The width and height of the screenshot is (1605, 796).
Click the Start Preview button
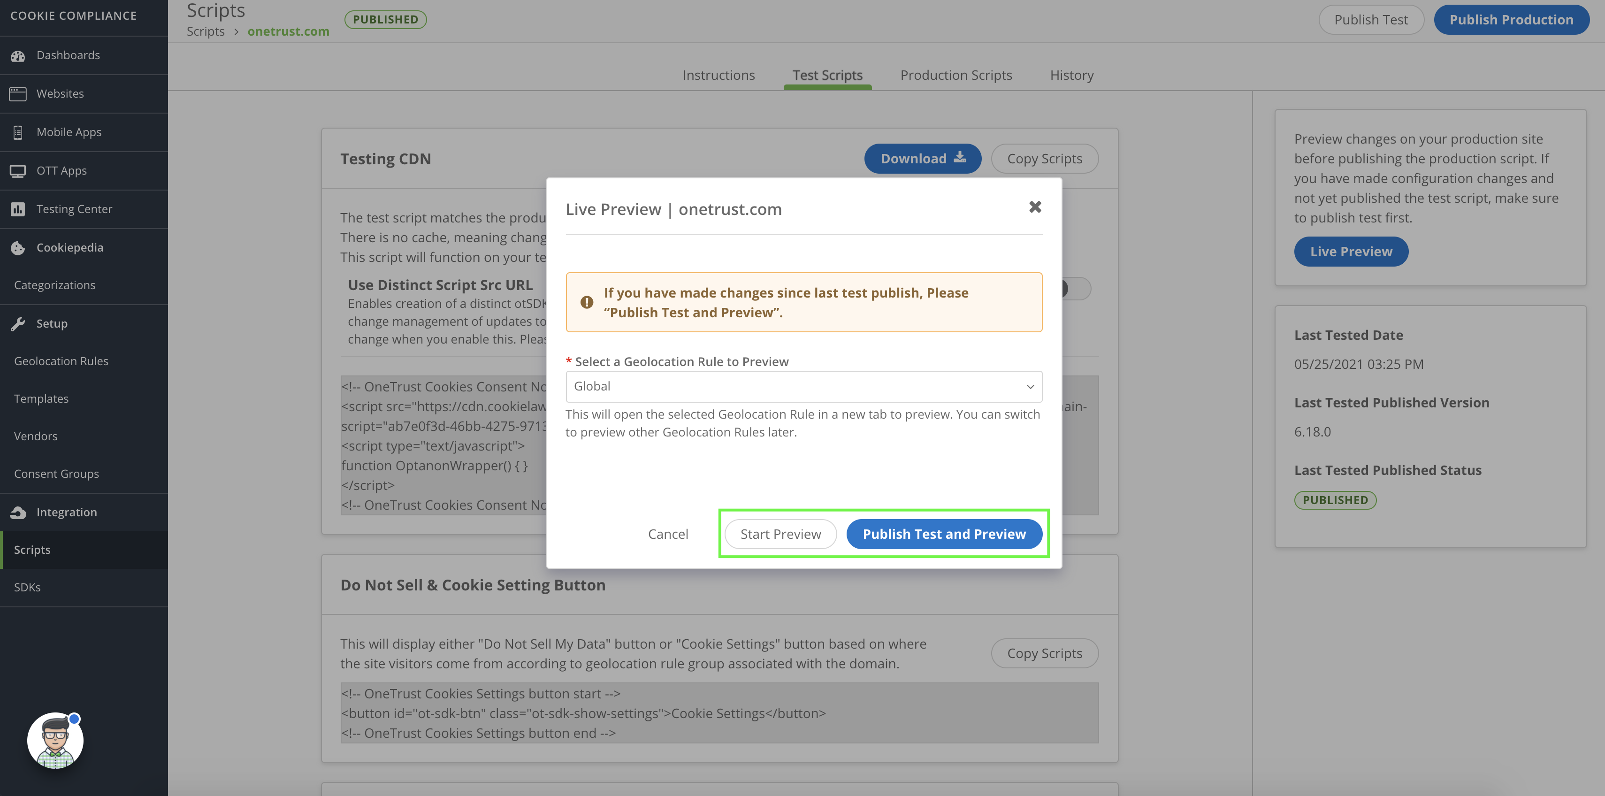coord(780,534)
